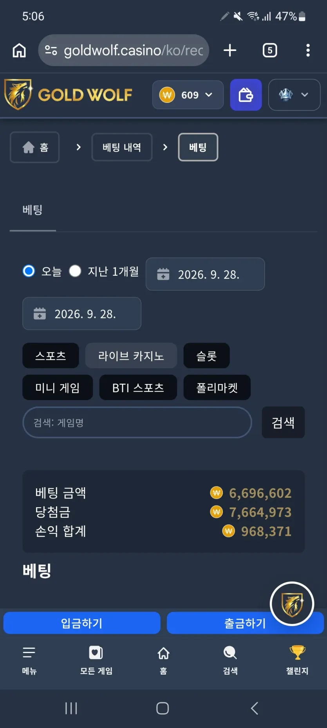Open the browser tab switcher showing 5
Viewport: 327px width, 728px height.
[x=270, y=50]
